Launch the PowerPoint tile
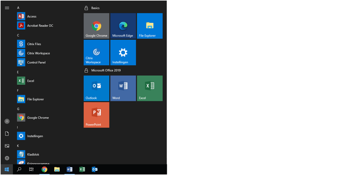The width and height of the screenshot is (341, 176). (x=97, y=115)
